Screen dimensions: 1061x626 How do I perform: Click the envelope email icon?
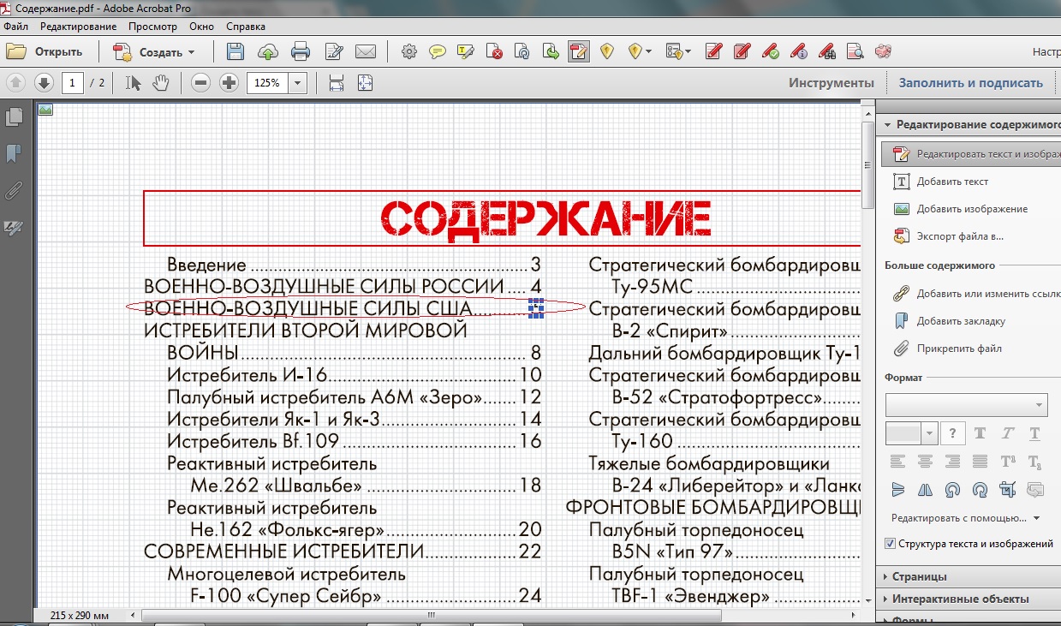click(366, 52)
